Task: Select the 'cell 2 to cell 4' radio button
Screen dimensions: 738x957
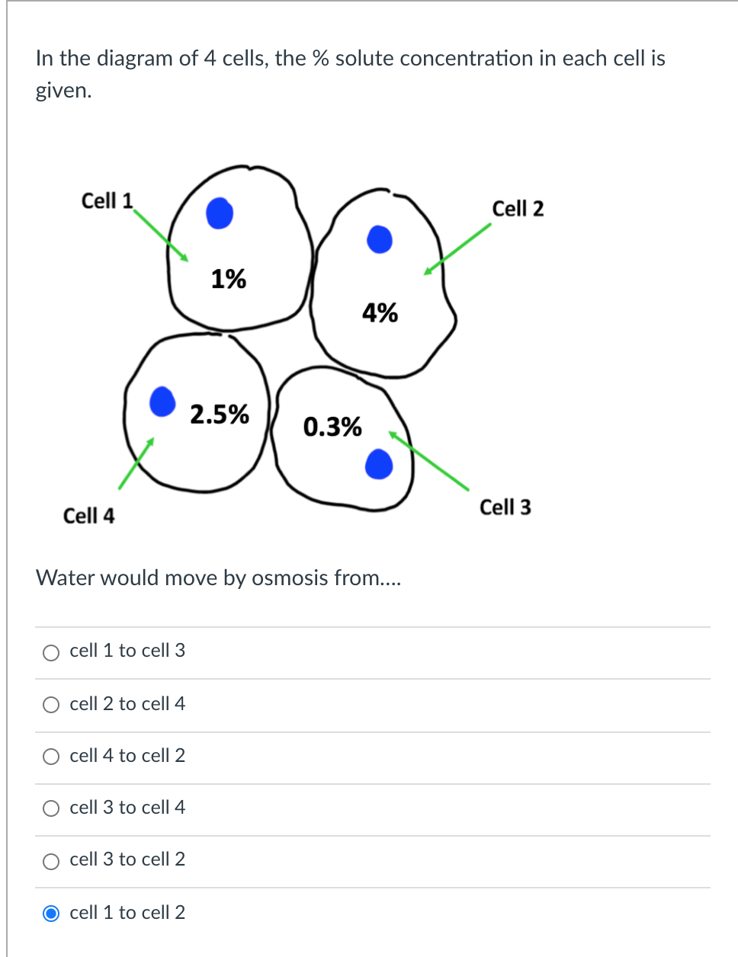Action: (50, 704)
